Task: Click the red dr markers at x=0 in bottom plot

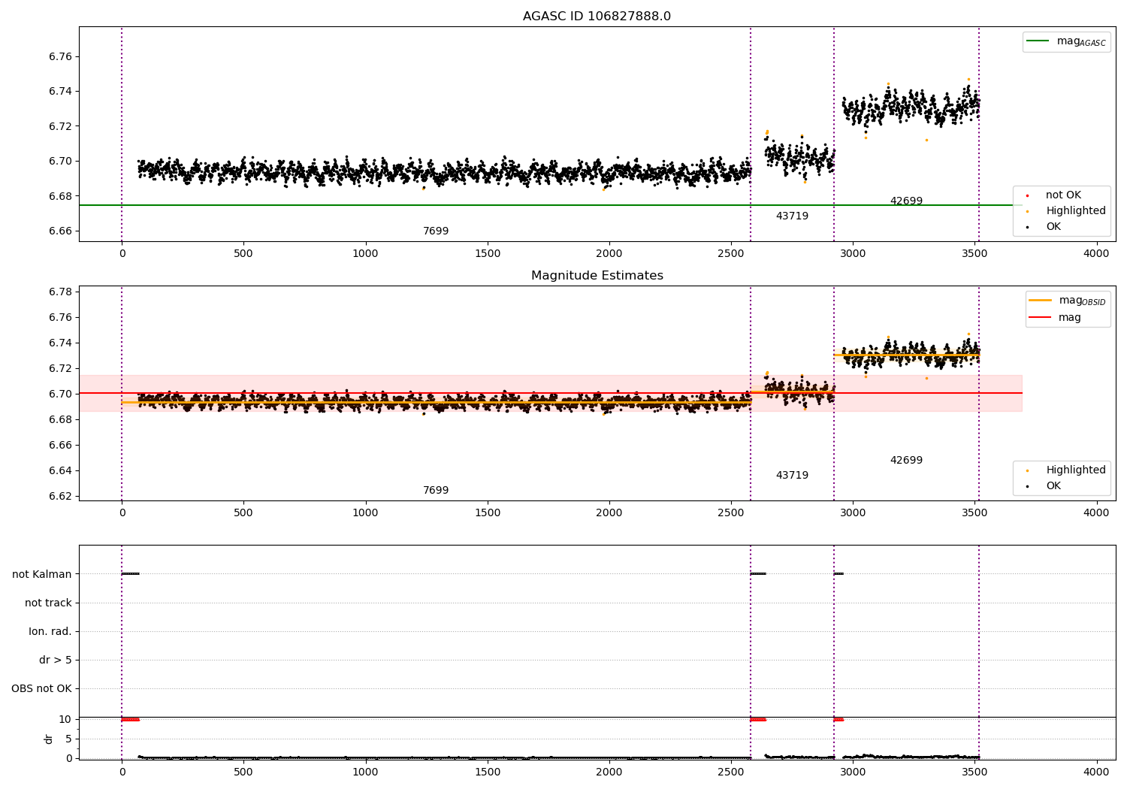Action: (130, 719)
